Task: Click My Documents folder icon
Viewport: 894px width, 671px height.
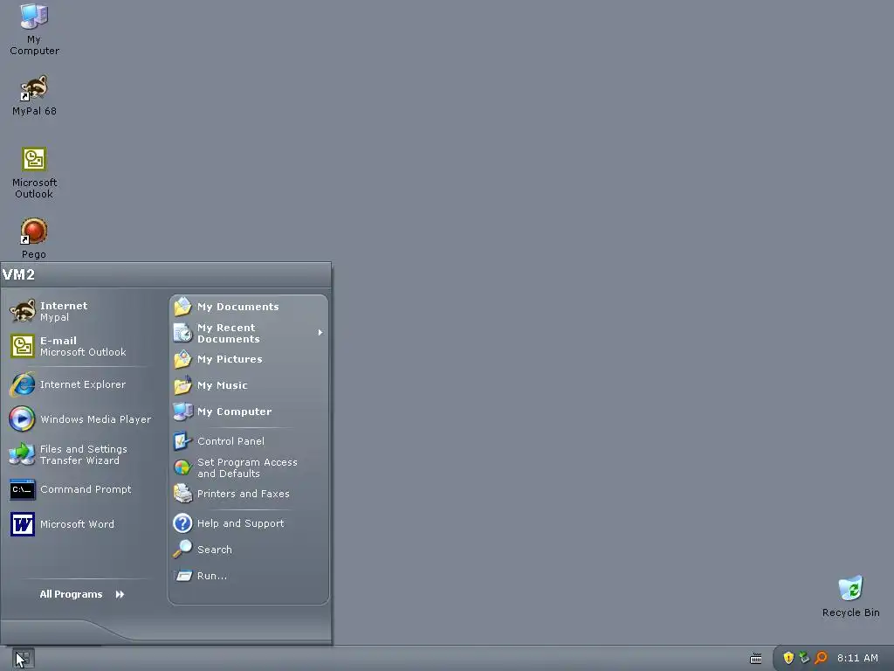Action: (182, 307)
